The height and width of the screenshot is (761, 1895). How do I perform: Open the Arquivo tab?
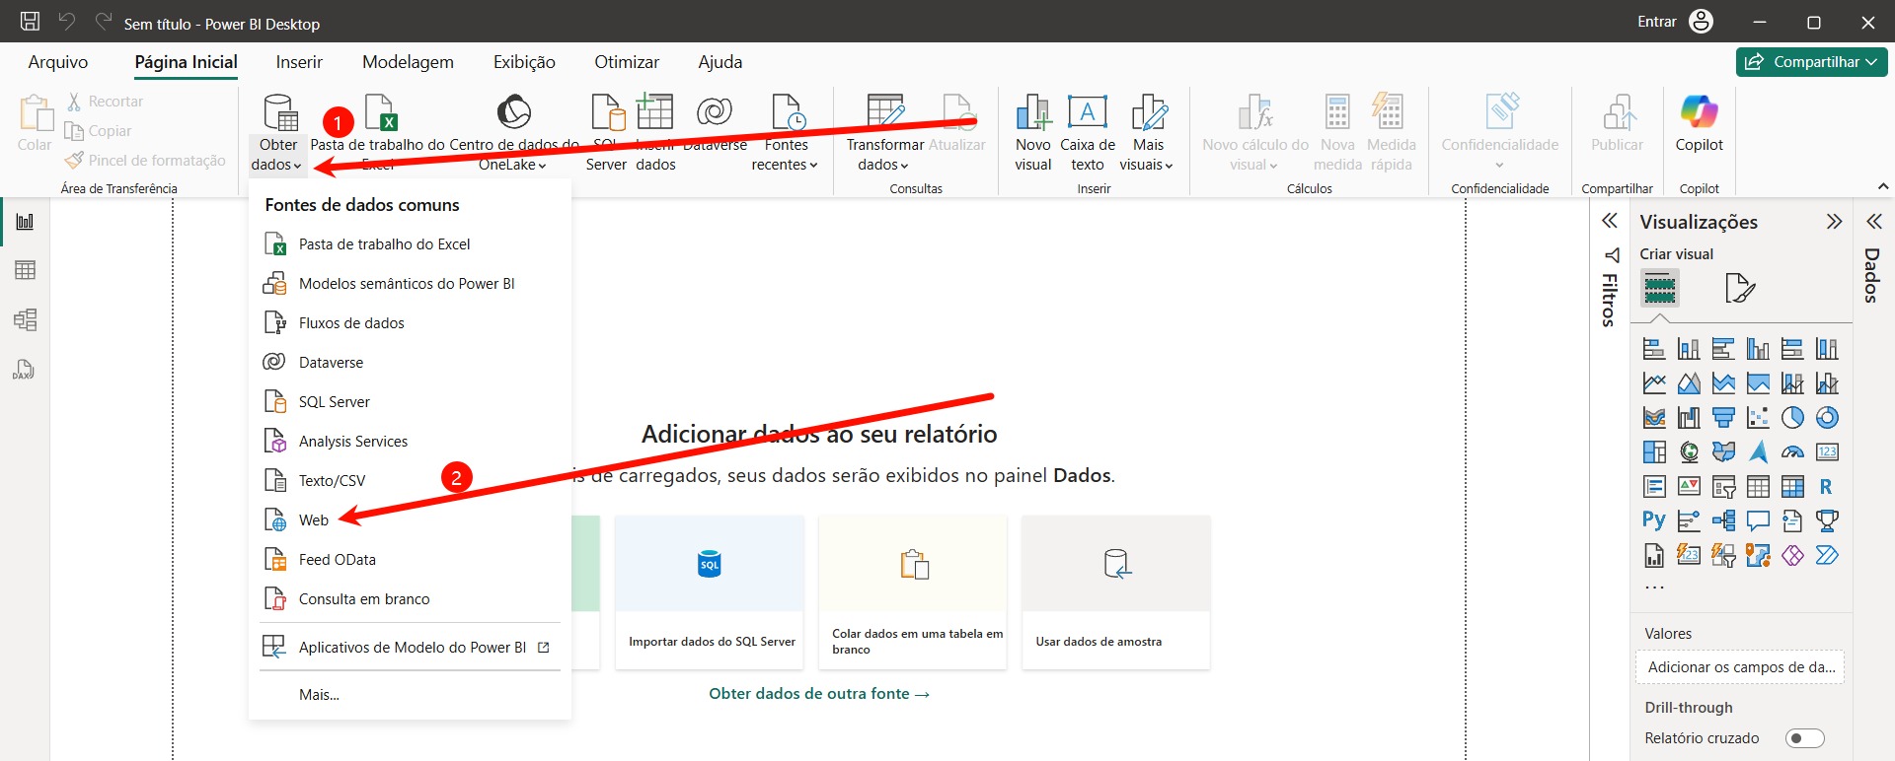click(x=58, y=62)
